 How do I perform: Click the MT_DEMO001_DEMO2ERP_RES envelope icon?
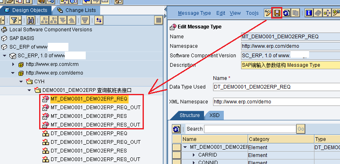click(x=45, y=116)
